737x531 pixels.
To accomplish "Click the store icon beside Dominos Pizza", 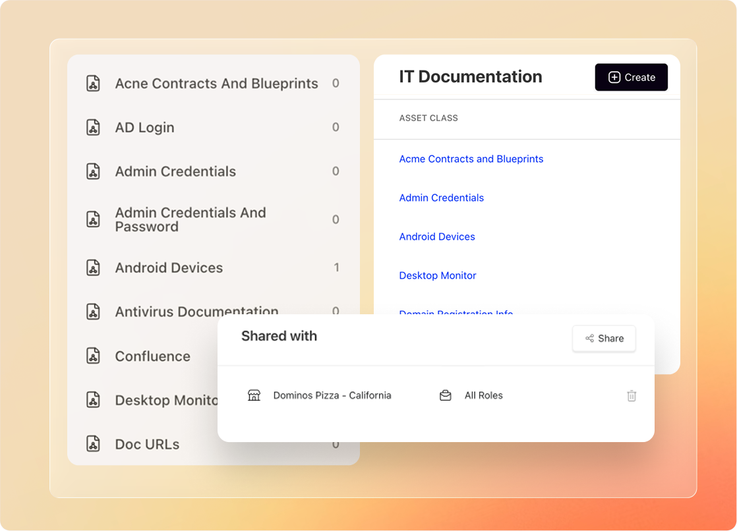I will 254,395.
